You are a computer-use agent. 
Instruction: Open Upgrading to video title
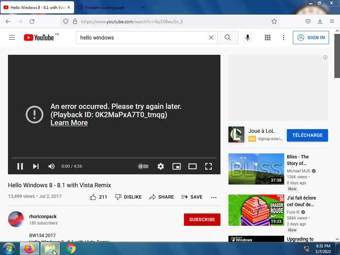300,239
